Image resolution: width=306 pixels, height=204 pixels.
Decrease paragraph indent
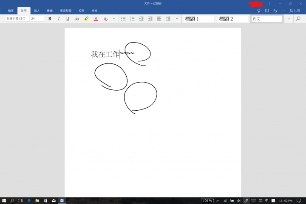coord(141,19)
